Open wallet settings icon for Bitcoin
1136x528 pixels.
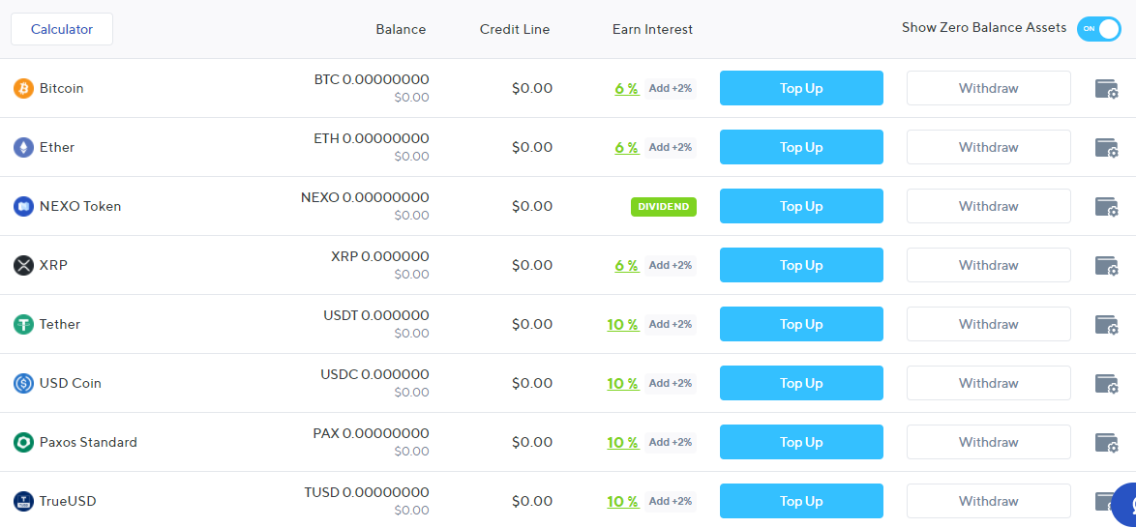(1106, 88)
